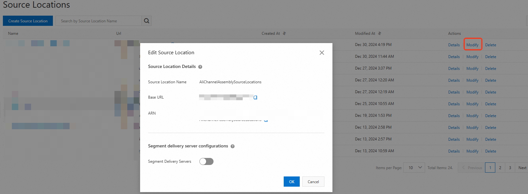The height and width of the screenshot is (194, 528).
Task: Copy the ARN using its copy icon
Action: pos(266,120)
